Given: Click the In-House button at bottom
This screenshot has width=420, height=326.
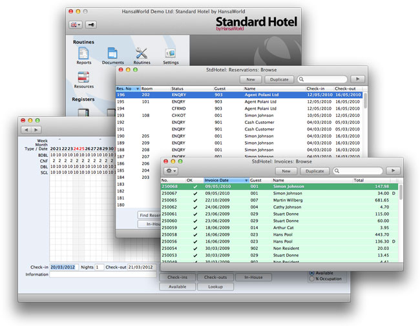Looking at the screenshot, I should [253, 278].
